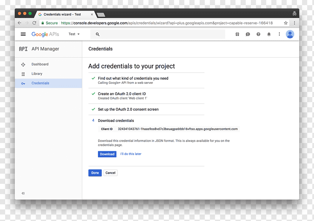Open Library in the sidebar
The image size is (314, 221).
pos(48,74)
